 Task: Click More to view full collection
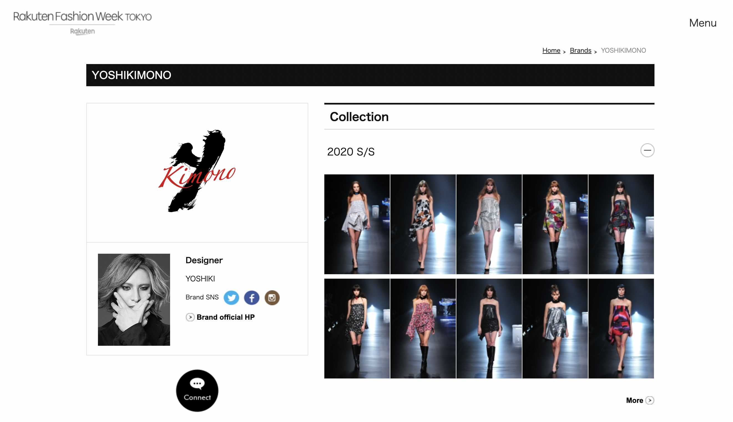tap(634, 400)
